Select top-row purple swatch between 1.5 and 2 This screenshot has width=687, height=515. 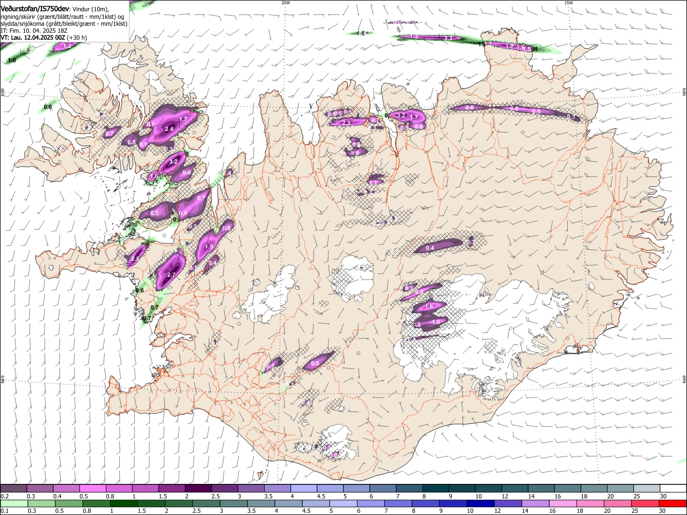click(171, 489)
